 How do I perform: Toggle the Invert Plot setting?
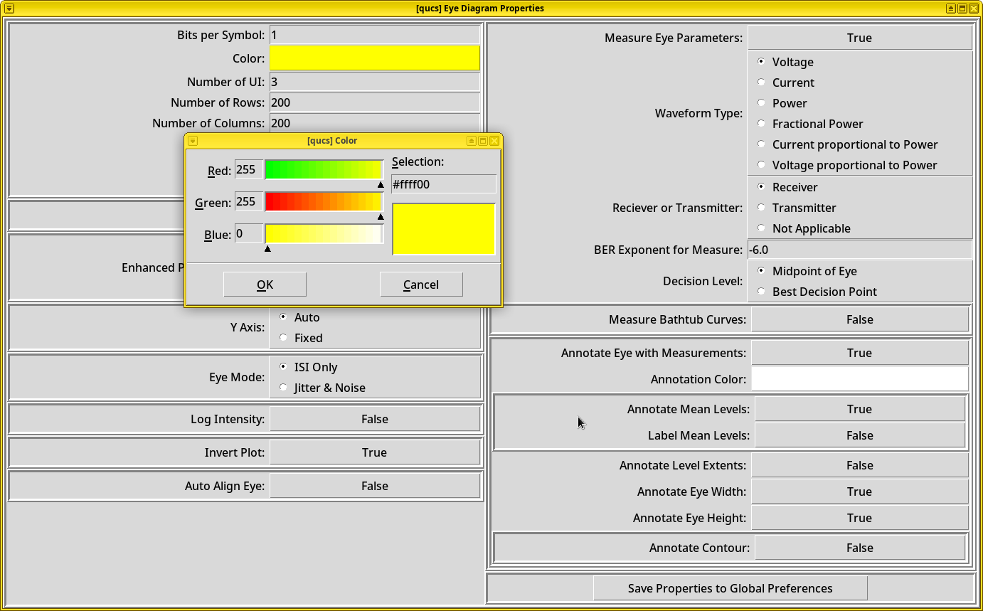pyautogui.click(x=374, y=452)
